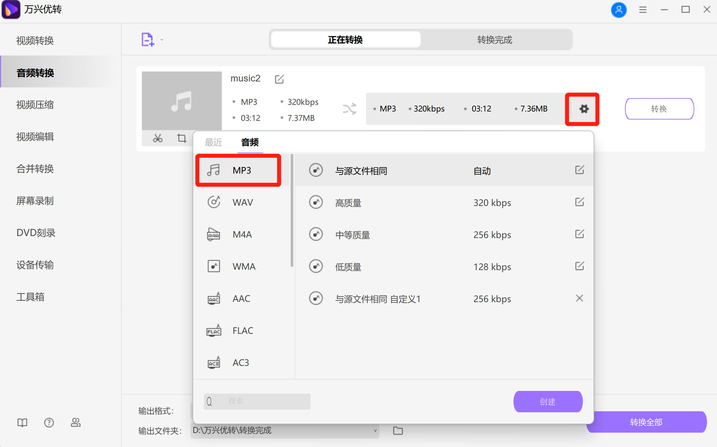The image size is (717, 447).
Task: Open the hamburger menu at top right
Action: [x=643, y=10]
